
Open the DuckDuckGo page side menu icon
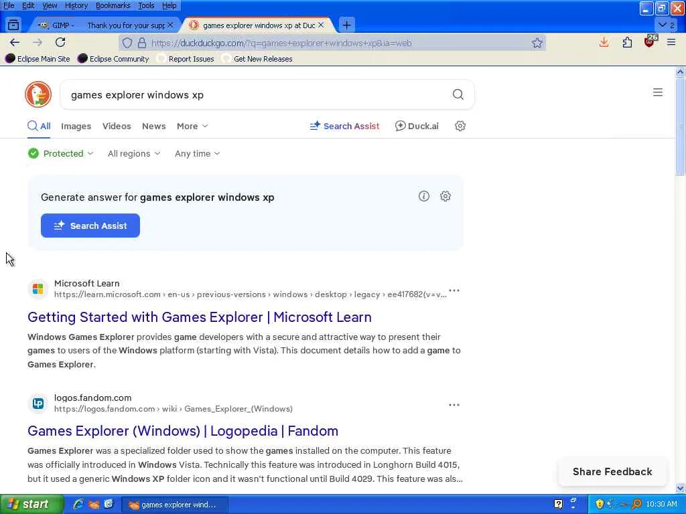pyautogui.click(x=658, y=92)
